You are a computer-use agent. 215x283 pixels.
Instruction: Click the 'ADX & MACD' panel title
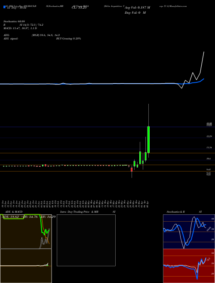point(14,212)
